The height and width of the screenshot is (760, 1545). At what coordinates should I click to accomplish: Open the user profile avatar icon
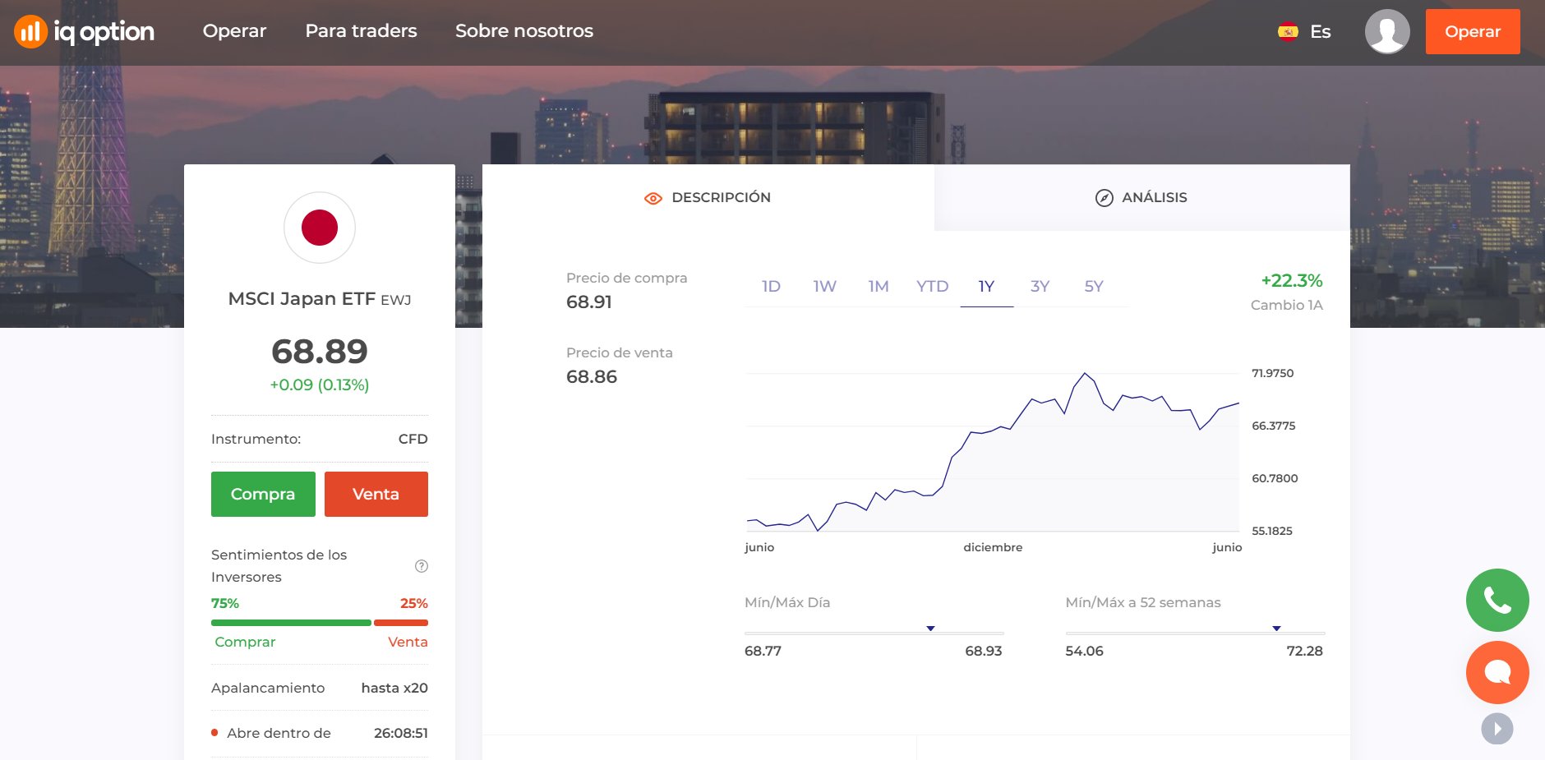[1387, 31]
